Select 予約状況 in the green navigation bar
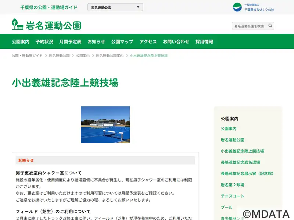This screenshot has height=220, width=294. click(44, 42)
